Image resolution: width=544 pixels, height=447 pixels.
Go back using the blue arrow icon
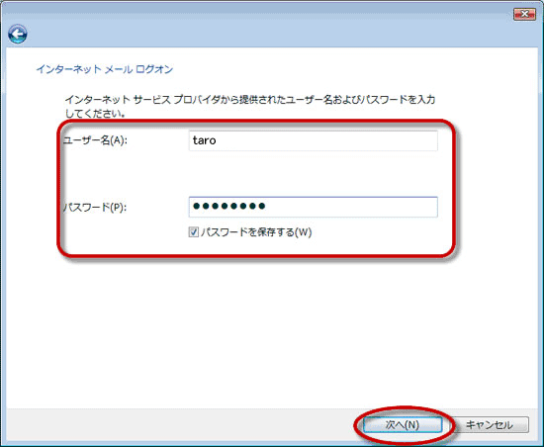pos(18,34)
